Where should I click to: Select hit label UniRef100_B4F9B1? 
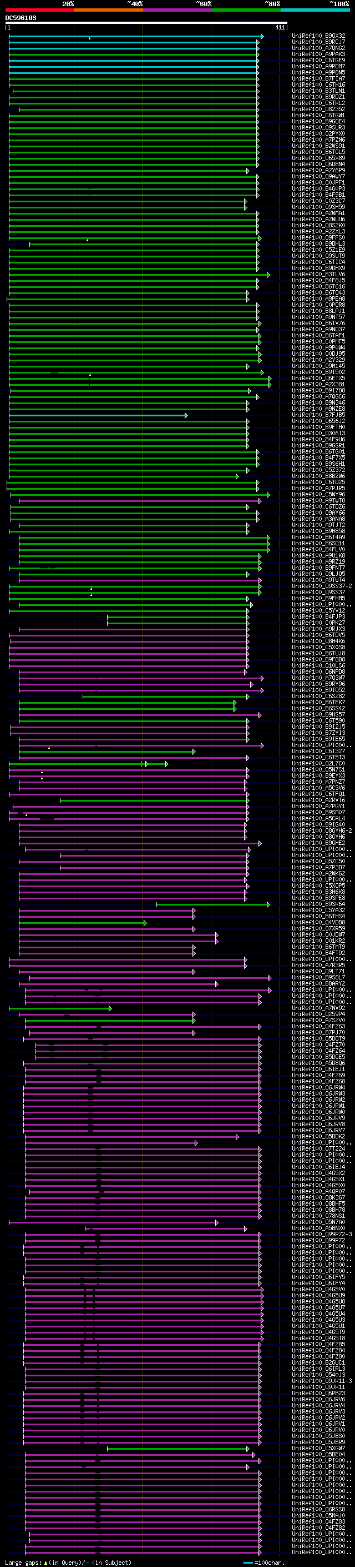318,195
